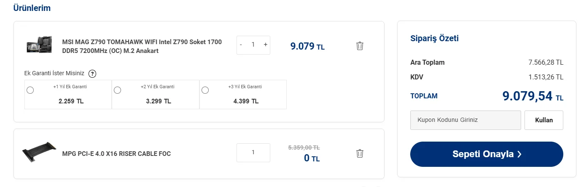Choose the +3 Yıl Ek Garanti radio
Screen dimensions: 581x187
tap(205, 90)
